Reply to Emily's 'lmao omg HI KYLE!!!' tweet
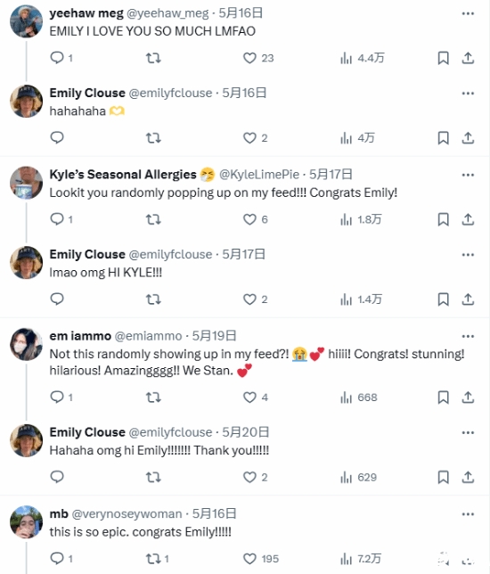 click(57, 299)
